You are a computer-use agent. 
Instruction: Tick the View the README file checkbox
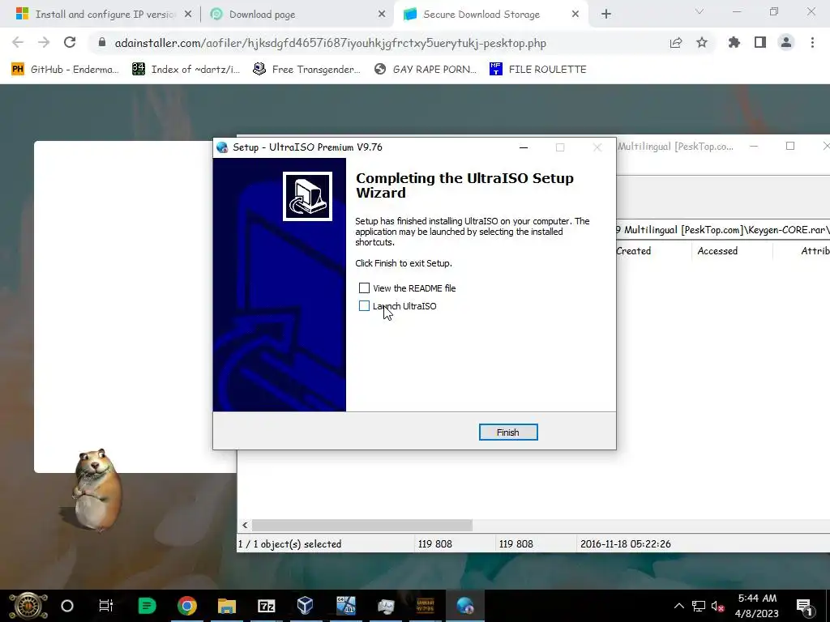click(364, 288)
